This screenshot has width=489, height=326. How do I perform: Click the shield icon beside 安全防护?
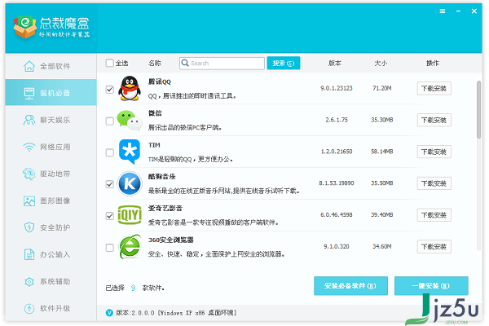point(29,227)
